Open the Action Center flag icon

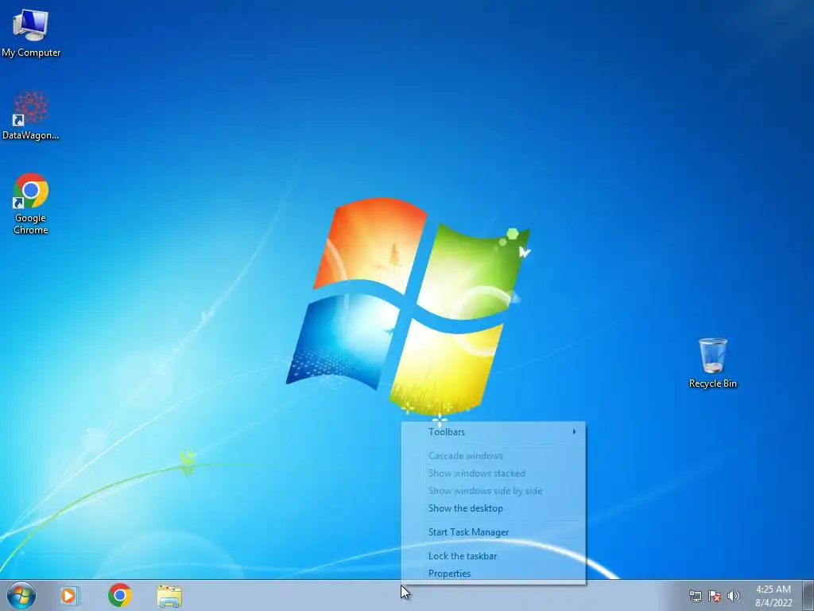tap(715, 596)
